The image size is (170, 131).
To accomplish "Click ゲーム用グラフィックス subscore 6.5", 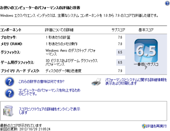I will coord(120,62).
